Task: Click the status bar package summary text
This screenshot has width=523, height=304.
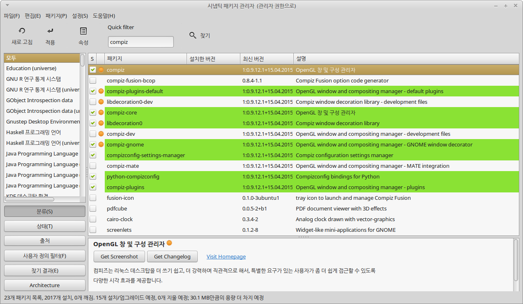Action: pos(134,297)
